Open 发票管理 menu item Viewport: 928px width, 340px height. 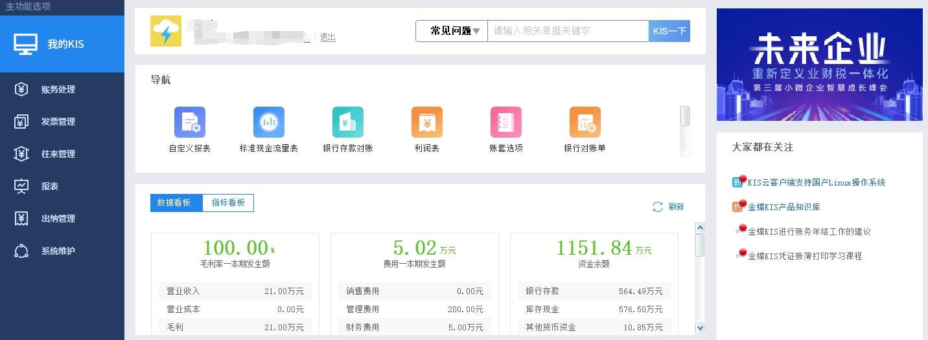click(x=58, y=122)
